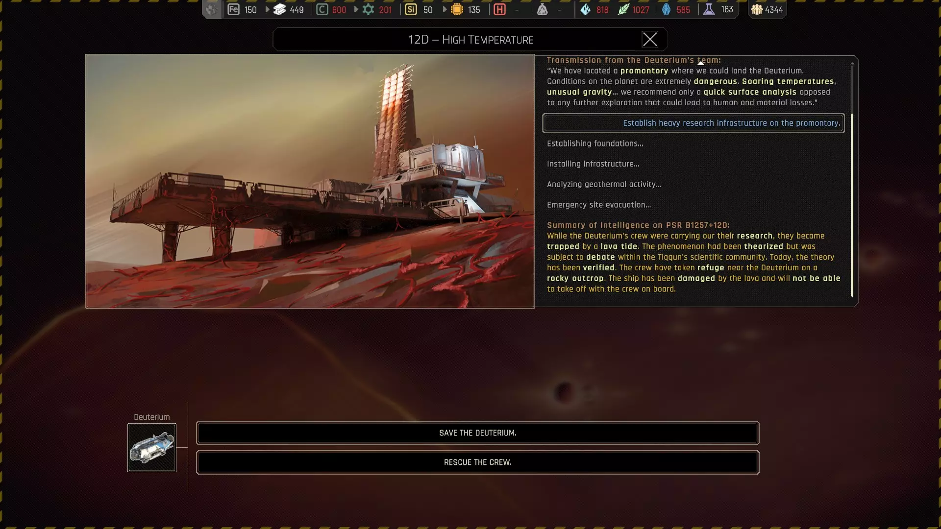Click the science flask resource icon
The image size is (941, 529).
click(709, 9)
